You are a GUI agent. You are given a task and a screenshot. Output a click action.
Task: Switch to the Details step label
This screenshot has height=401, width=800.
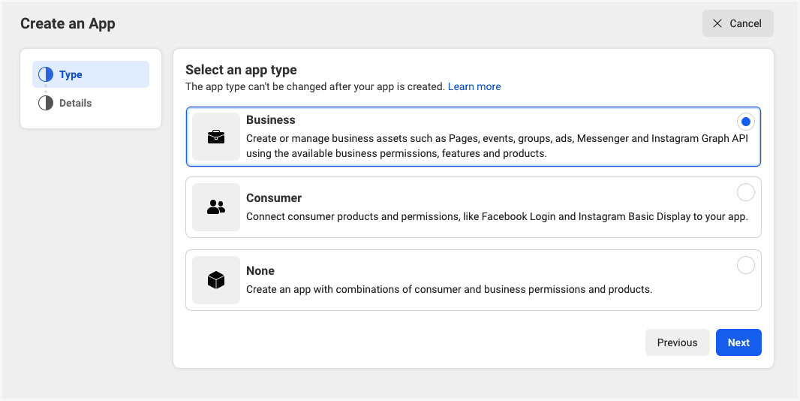pos(76,103)
